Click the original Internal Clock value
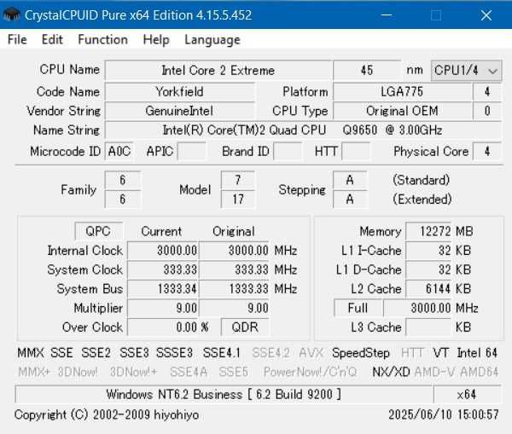The image size is (512, 434). [x=234, y=251]
